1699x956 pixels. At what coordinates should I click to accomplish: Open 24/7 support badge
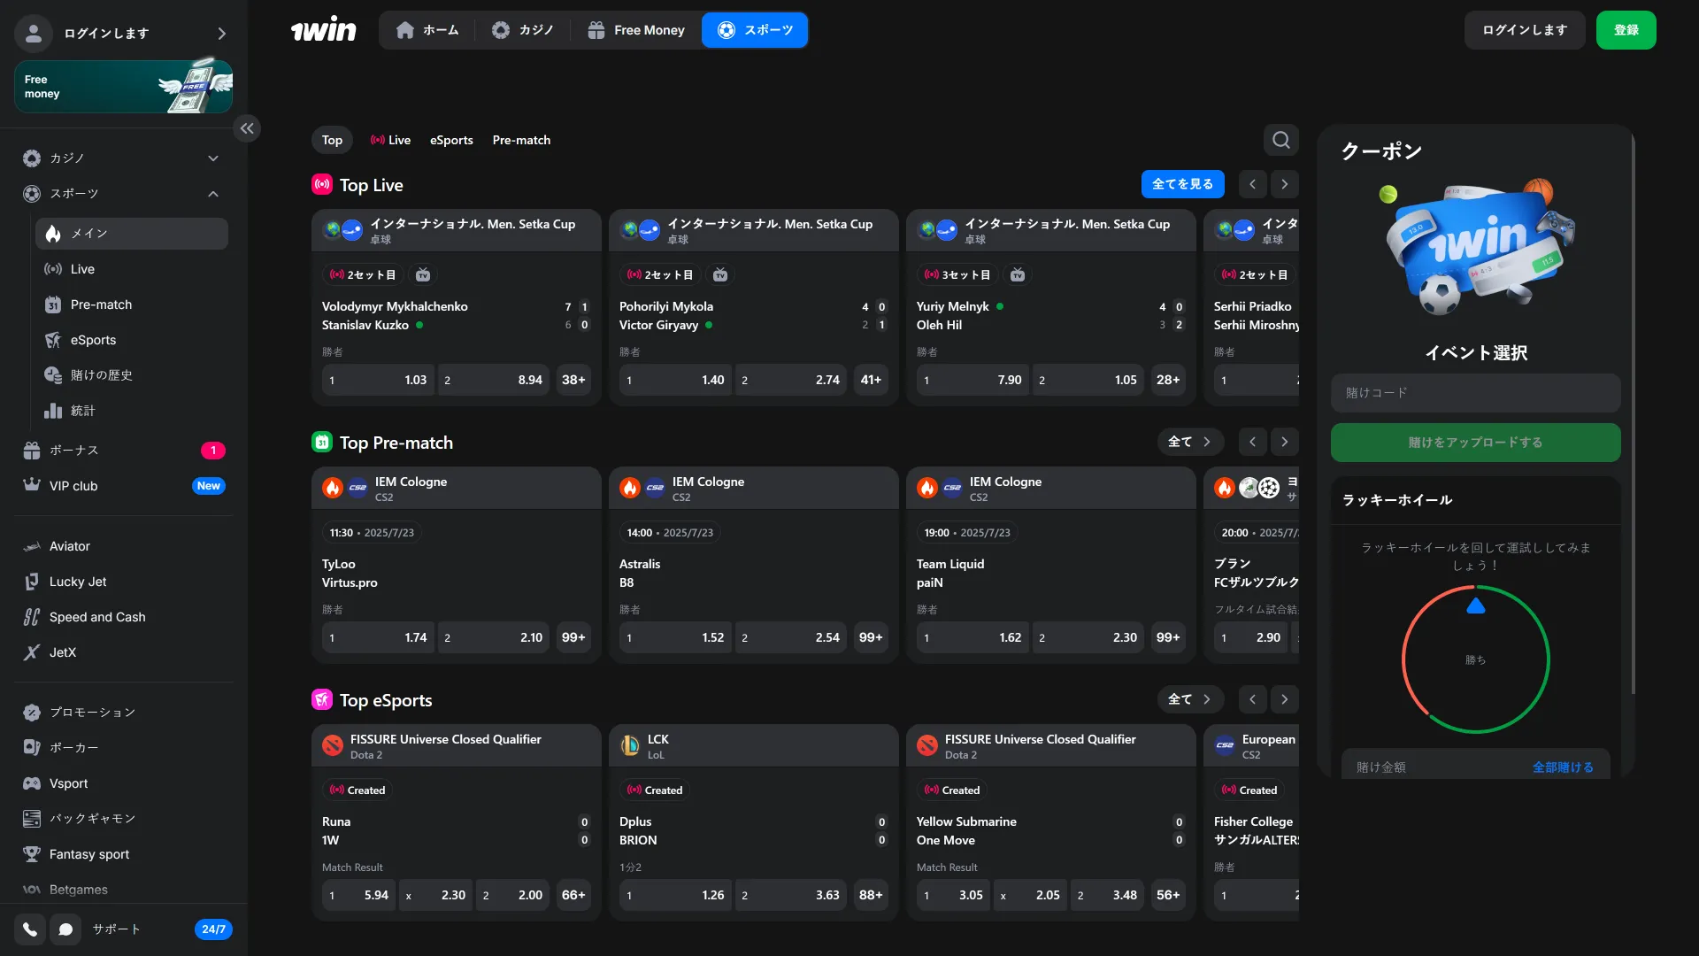click(213, 929)
